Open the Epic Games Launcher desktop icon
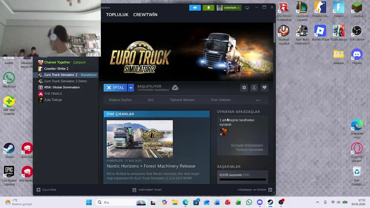 [x=9, y=176]
